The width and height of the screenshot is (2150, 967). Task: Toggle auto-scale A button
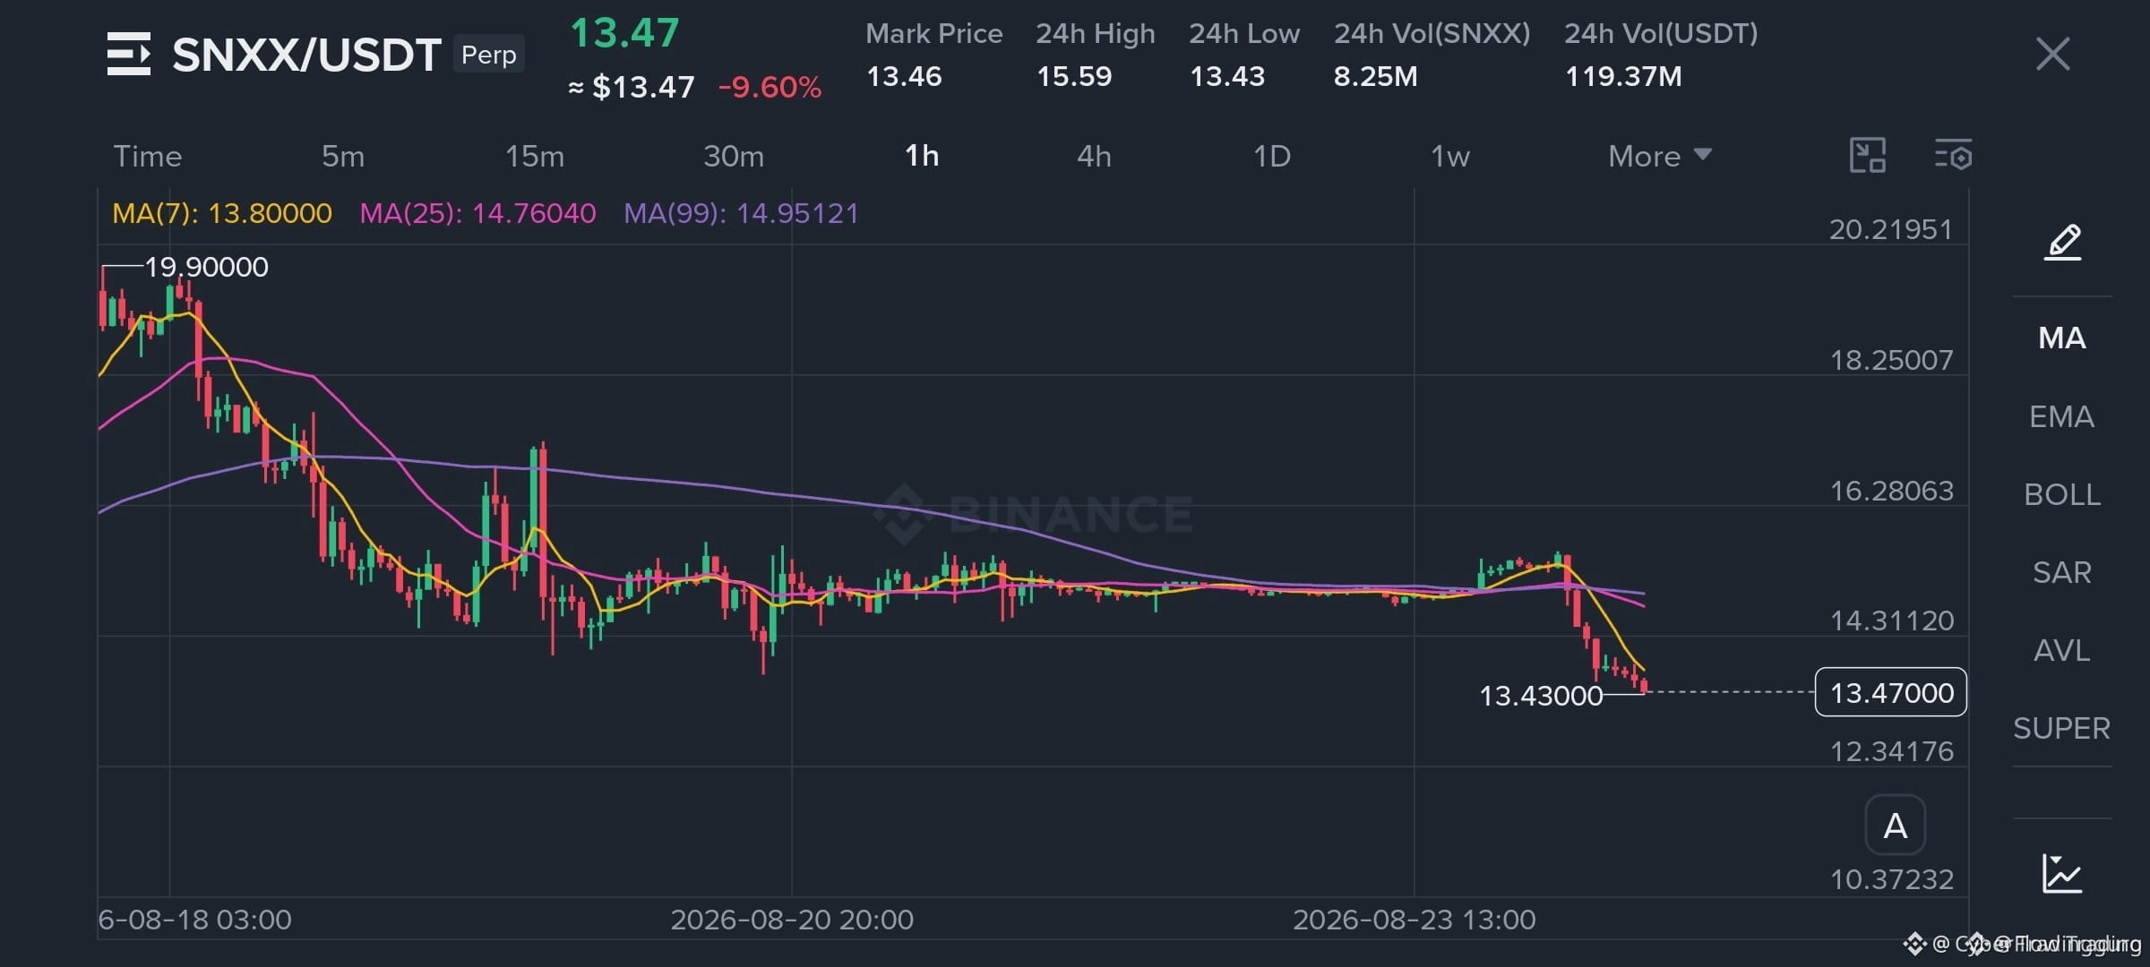[x=1895, y=825]
